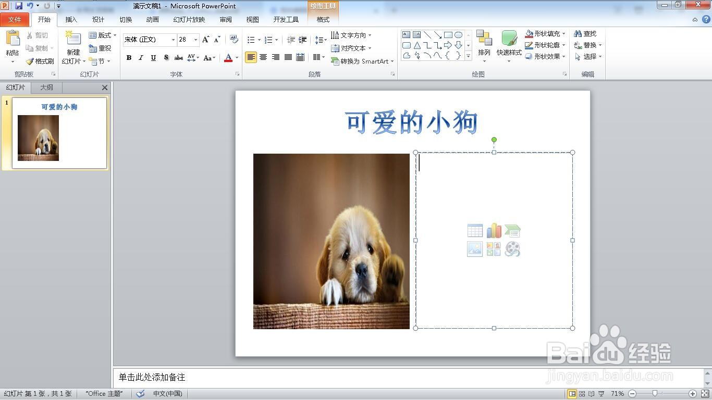Open the font size dropdown showing 28

(x=195, y=40)
